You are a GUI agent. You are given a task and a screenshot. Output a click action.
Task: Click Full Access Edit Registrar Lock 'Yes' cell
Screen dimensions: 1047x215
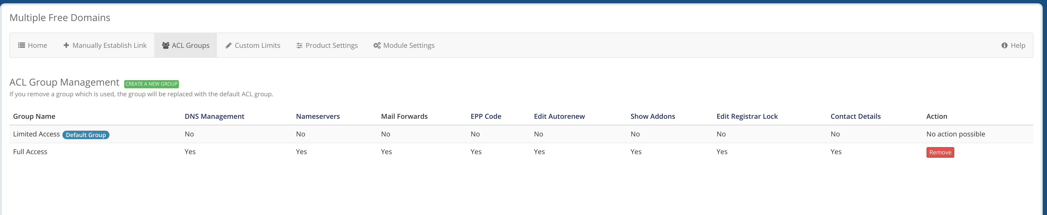tap(722, 152)
